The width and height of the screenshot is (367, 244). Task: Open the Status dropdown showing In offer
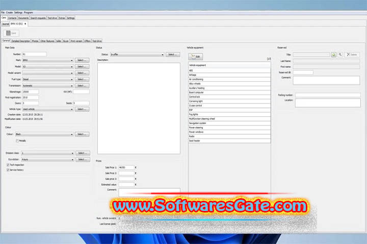coord(137,54)
